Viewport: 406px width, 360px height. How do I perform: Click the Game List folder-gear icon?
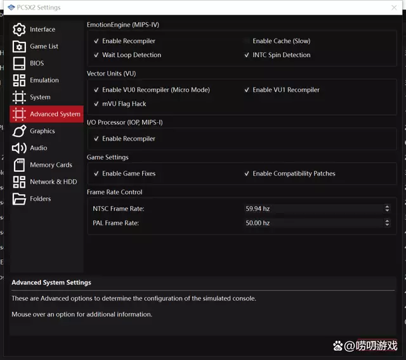19,46
